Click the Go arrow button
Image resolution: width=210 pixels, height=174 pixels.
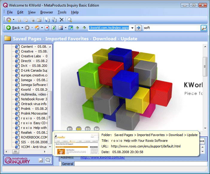(138, 28)
